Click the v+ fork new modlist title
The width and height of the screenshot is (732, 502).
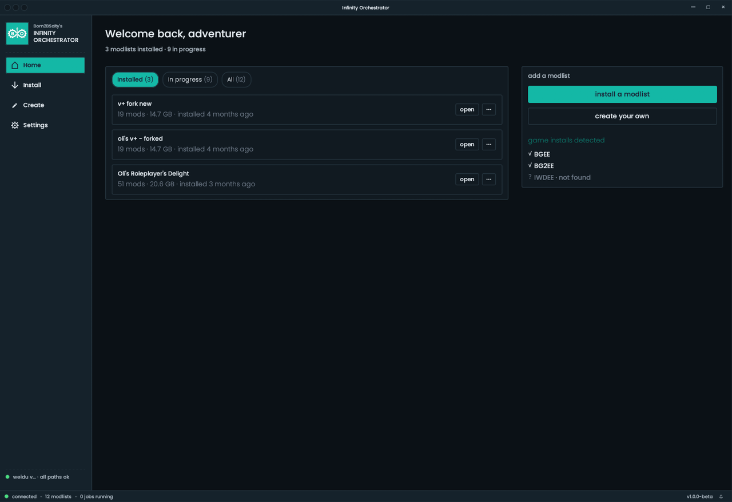pyautogui.click(x=134, y=104)
